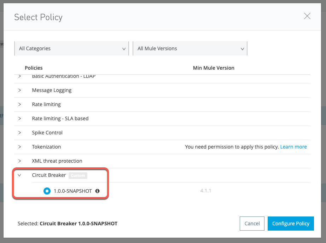Click the Learn more link
The height and width of the screenshot is (243, 326).
coord(293,146)
